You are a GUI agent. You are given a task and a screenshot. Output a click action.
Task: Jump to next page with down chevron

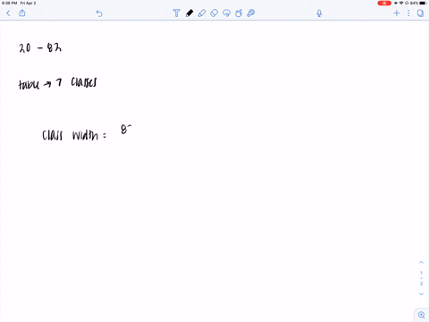click(421, 294)
